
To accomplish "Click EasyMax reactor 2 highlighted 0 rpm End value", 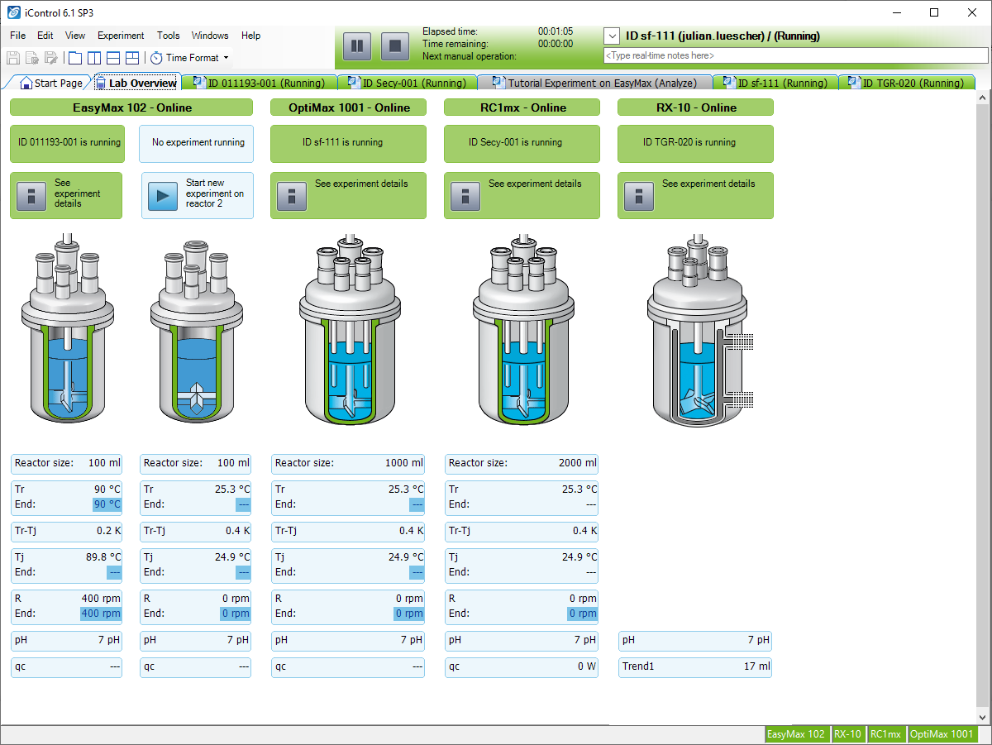I will pos(235,614).
